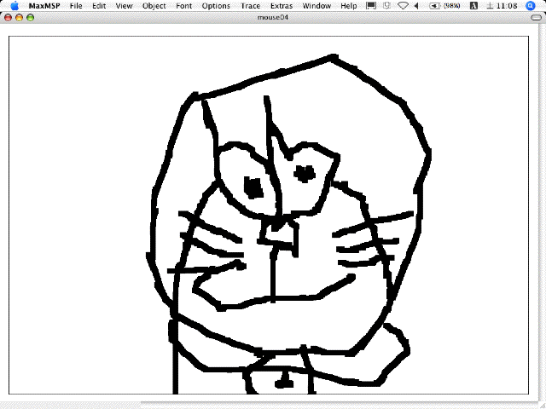546x409 pixels.
Task: Click the mouse04 window title
Action: coord(273,17)
